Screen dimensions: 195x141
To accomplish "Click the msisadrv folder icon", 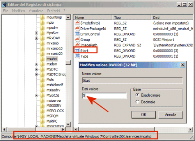I will (43, 90).
